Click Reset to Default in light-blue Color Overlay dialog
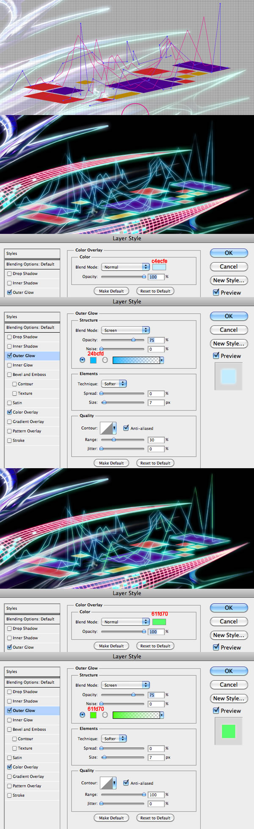This screenshot has height=829, width=254. coord(155,291)
